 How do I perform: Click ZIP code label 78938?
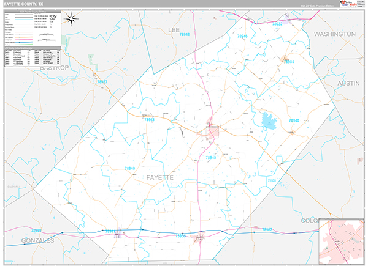[272, 180]
